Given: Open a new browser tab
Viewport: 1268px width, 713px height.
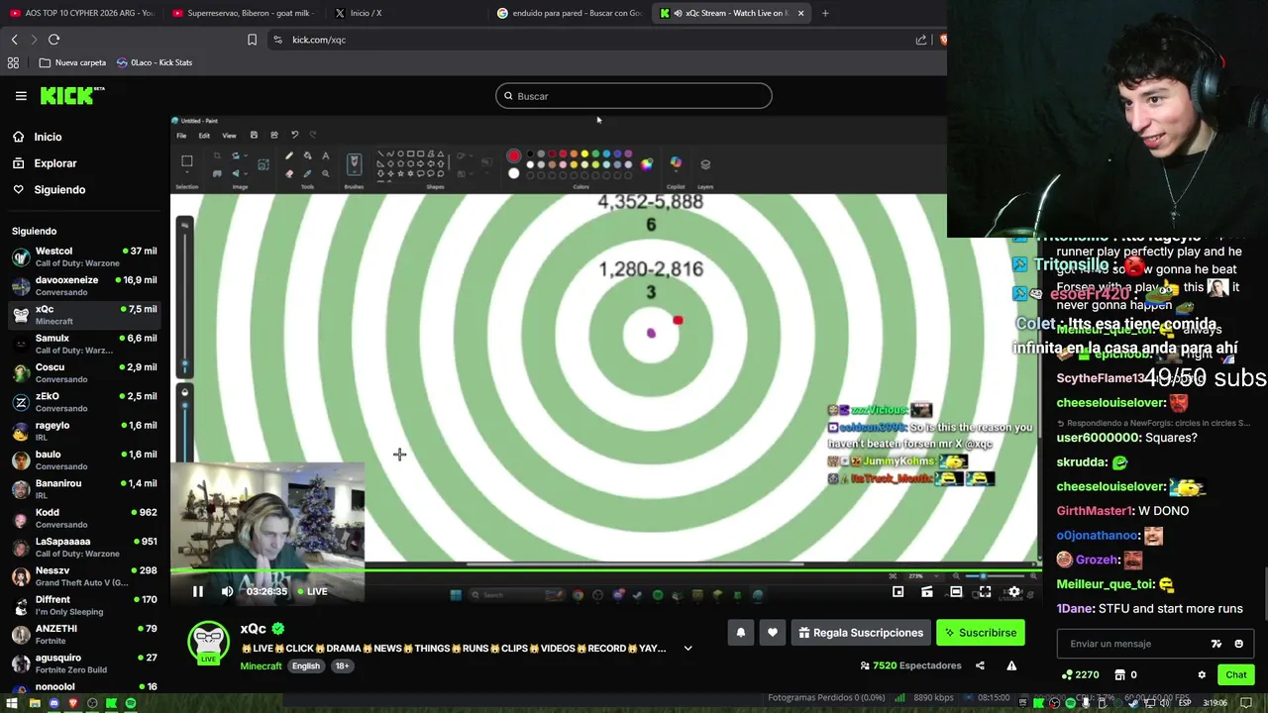Looking at the screenshot, I should coord(825,13).
